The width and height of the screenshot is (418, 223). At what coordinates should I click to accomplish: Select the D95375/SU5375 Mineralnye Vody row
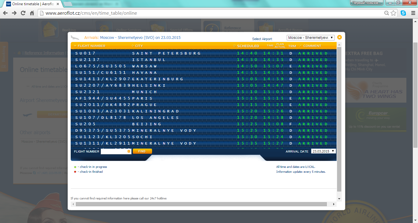(203, 130)
